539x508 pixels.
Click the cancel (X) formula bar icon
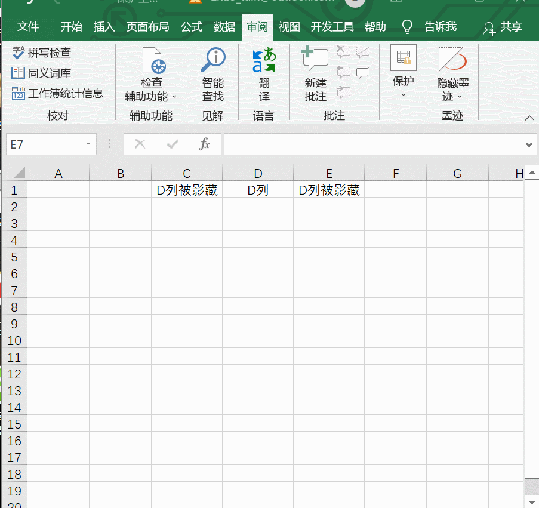[140, 144]
